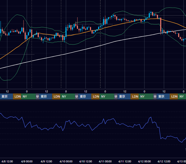The height and width of the screenshot is (164, 186).
Task: Click the large red candle before 4/12 12:00
Action: tap(161, 25)
